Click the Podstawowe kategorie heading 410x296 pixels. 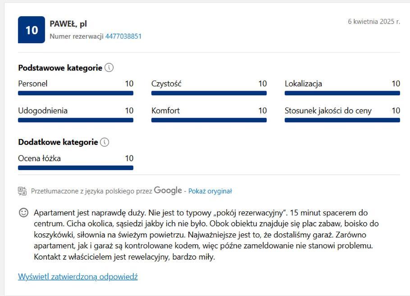[x=60, y=68]
